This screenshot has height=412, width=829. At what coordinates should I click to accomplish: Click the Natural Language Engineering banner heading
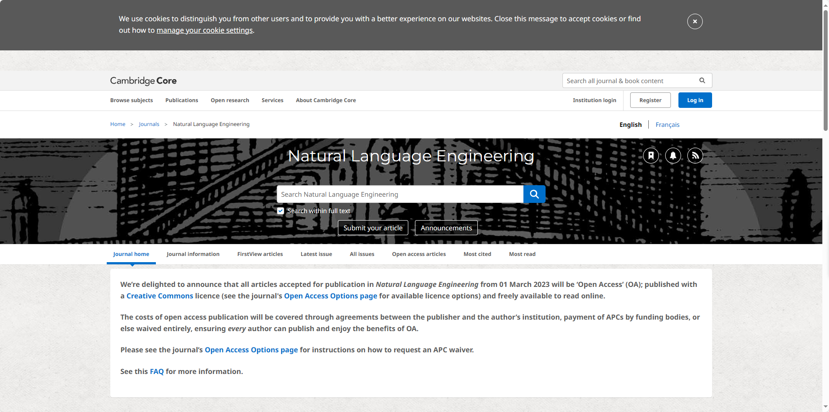click(411, 156)
